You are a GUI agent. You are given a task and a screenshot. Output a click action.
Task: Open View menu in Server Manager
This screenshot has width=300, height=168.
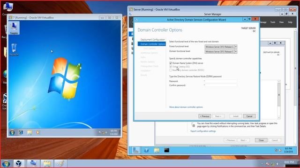[281, 22]
